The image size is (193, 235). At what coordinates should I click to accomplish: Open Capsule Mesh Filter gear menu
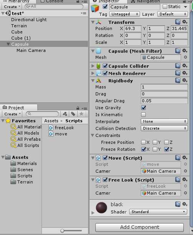click(x=185, y=51)
